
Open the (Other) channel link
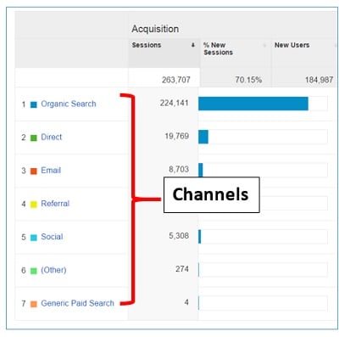(x=53, y=270)
